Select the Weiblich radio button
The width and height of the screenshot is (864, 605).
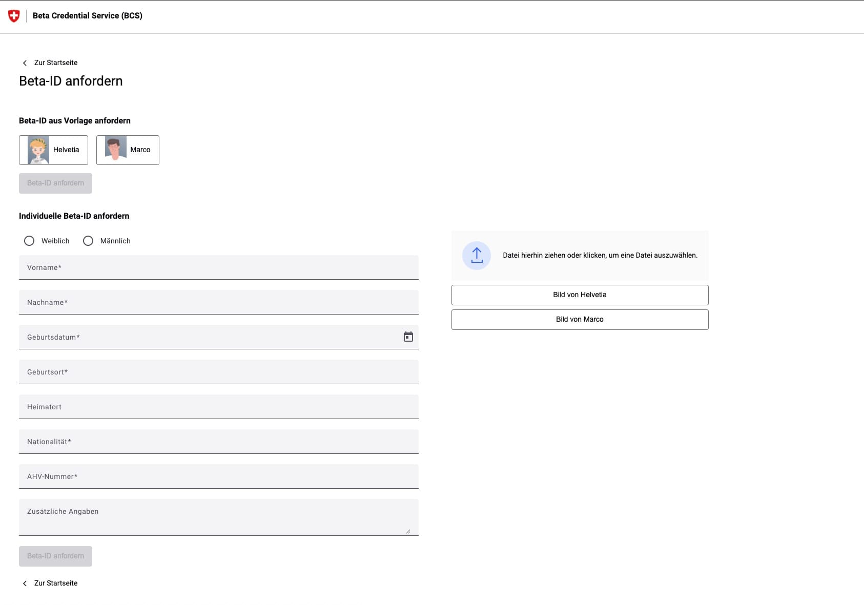coord(29,241)
